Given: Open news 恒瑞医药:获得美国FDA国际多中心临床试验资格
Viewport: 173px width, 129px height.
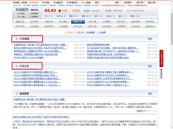Looking at the screenshot, I should click(36, 54).
